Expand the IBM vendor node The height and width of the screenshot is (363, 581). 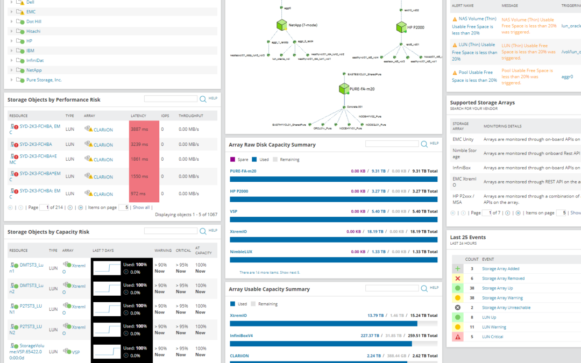point(11,51)
